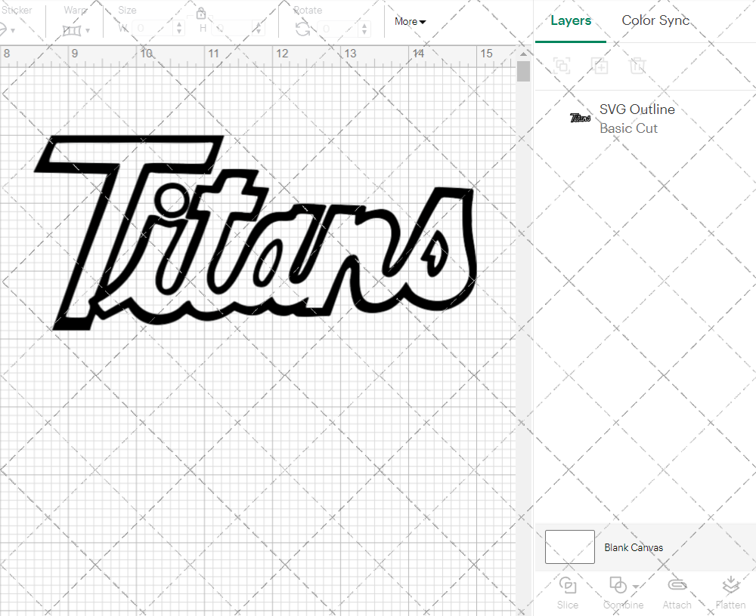Select the Flatten tool
The width and height of the screenshot is (756, 616).
click(730, 593)
